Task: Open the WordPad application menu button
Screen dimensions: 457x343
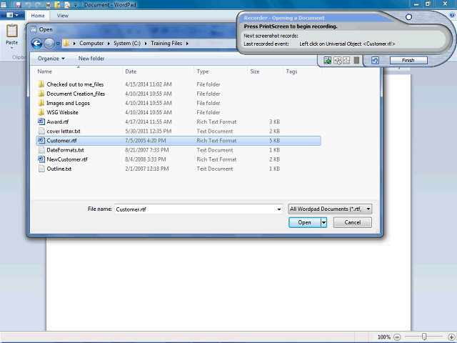Action: pyautogui.click(x=12, y=15)
